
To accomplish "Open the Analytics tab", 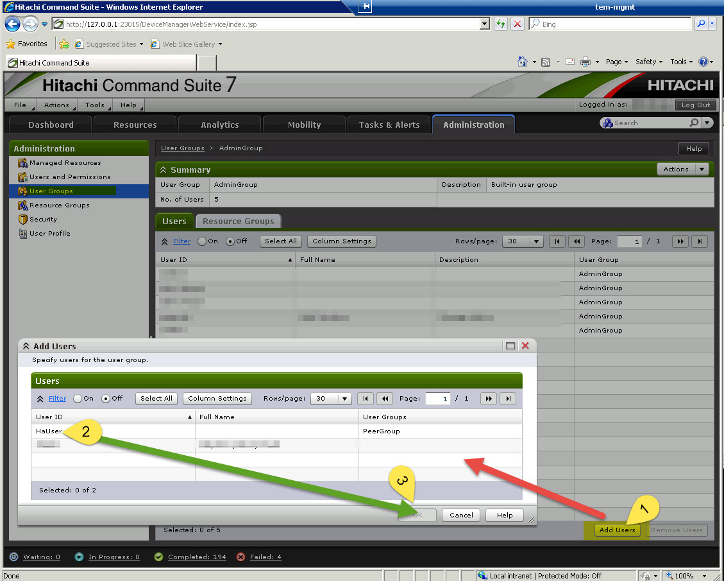I will click(x=220, y=125).
